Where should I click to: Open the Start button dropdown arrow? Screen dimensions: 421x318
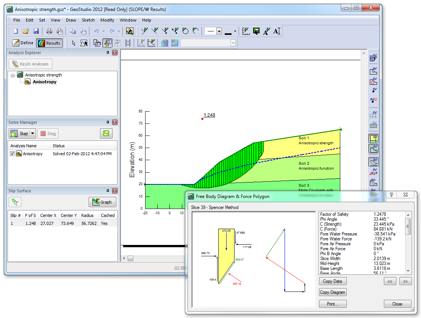[x=33, y=133]
